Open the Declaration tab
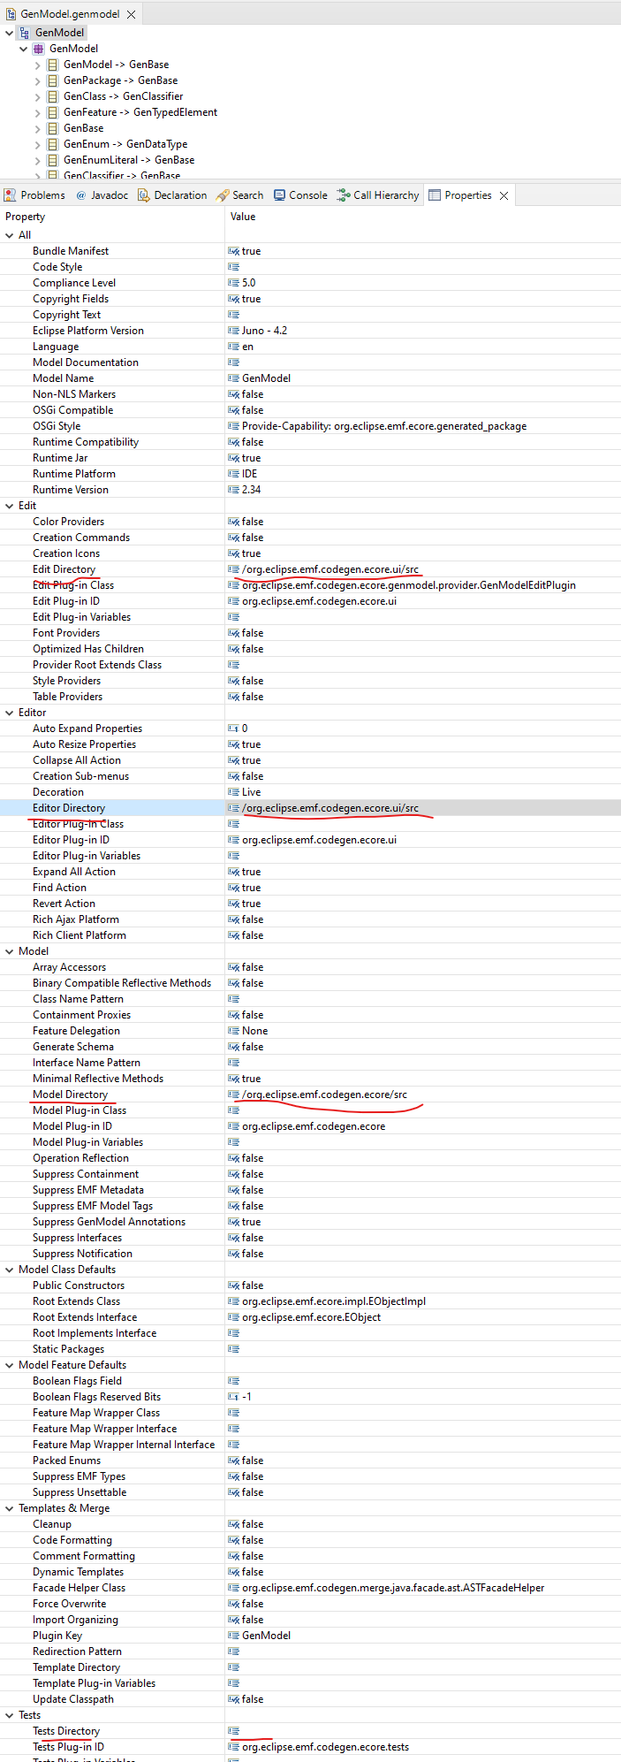This screenshot has height=1762, width=621. coord(172,195)
